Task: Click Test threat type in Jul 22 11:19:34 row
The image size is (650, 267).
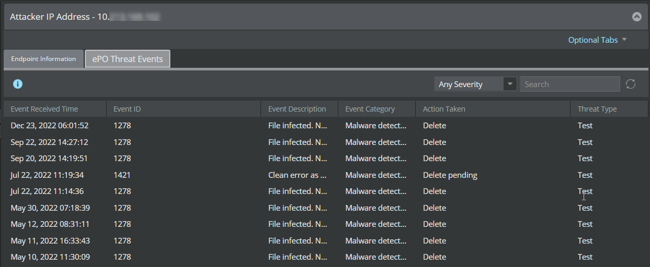Action: tap(585, 175)
